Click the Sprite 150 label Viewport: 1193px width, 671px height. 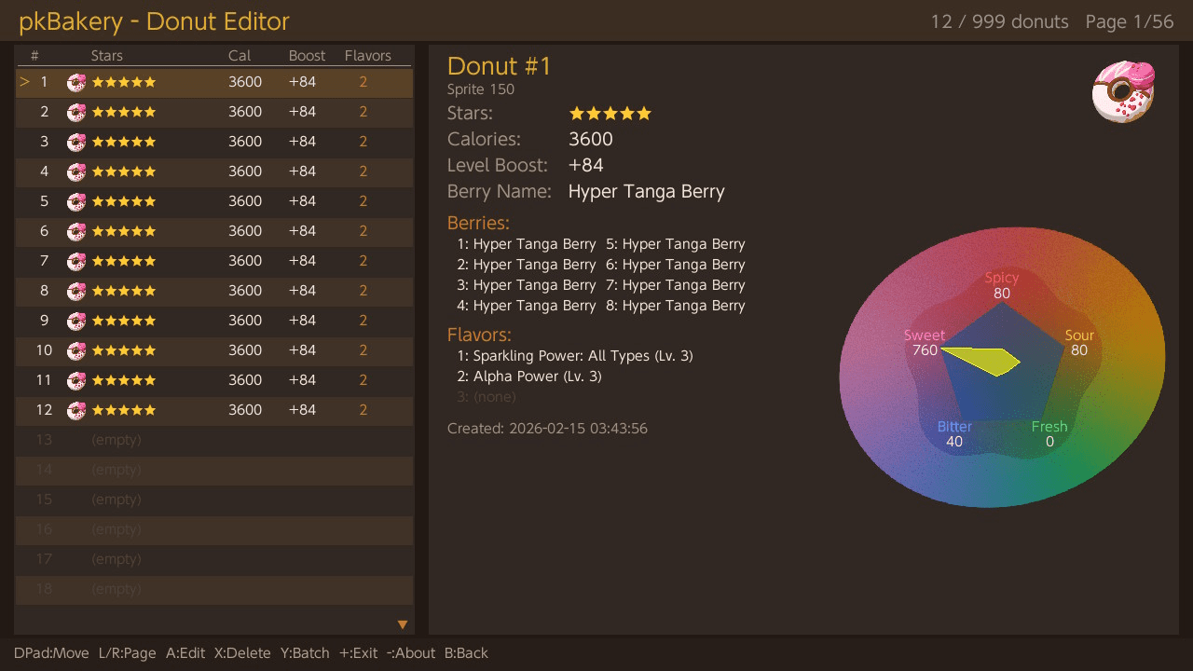(x=481, y=89)
